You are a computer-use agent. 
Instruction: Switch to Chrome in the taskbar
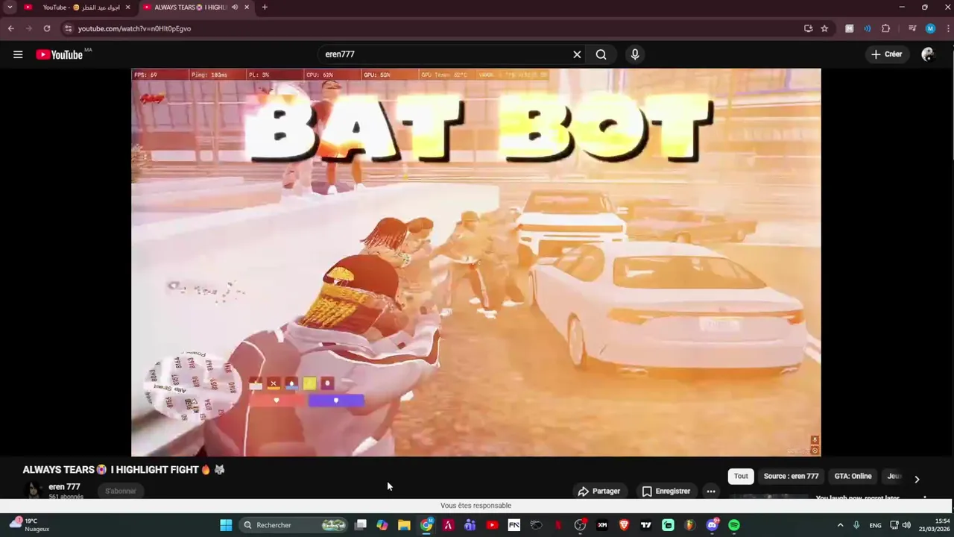click(426, 525)
